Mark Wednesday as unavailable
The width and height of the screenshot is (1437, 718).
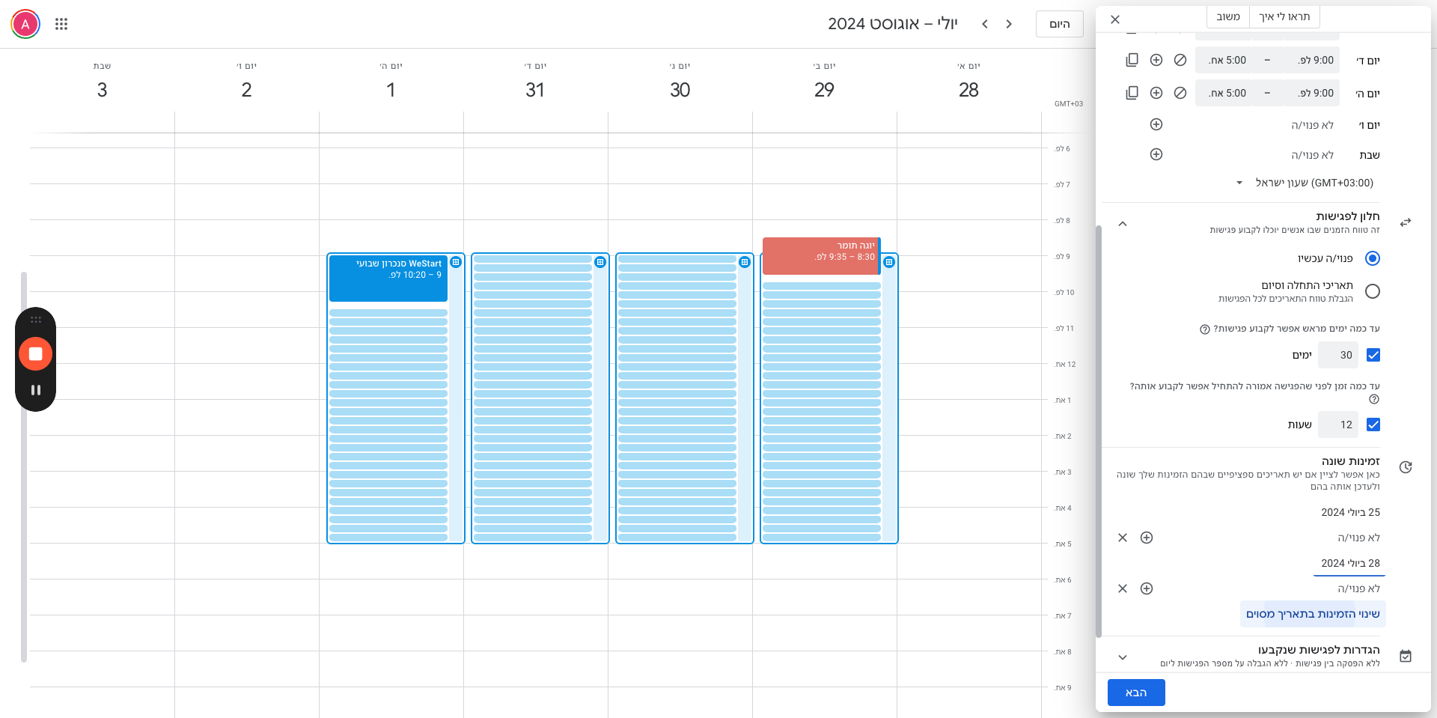click(x=1180, y=60)
